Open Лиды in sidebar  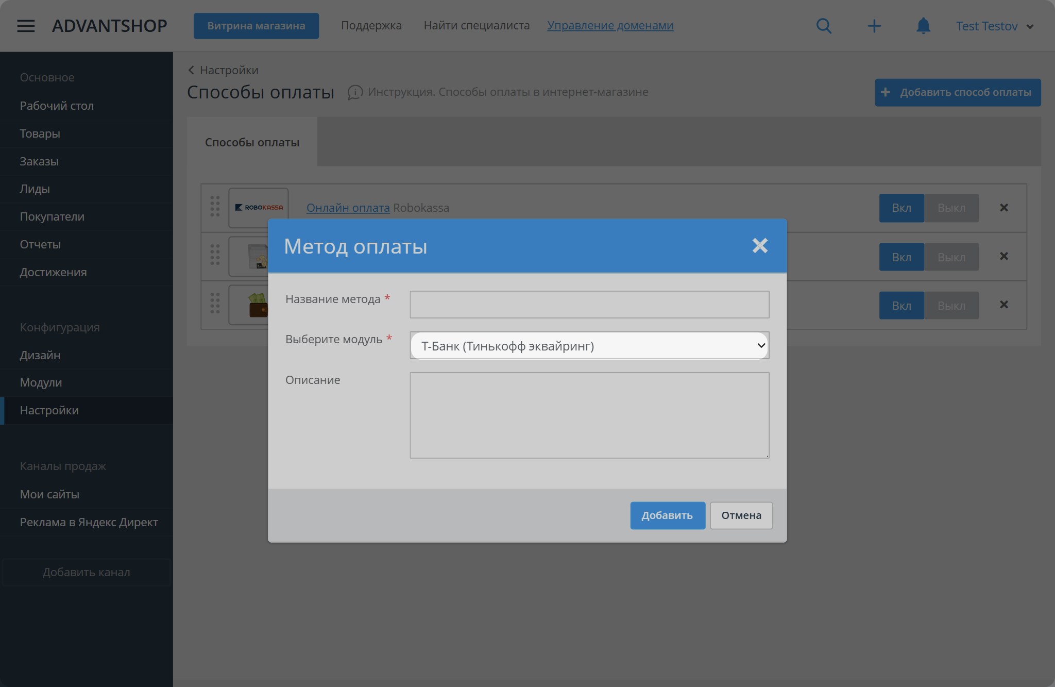coord(87,189)
